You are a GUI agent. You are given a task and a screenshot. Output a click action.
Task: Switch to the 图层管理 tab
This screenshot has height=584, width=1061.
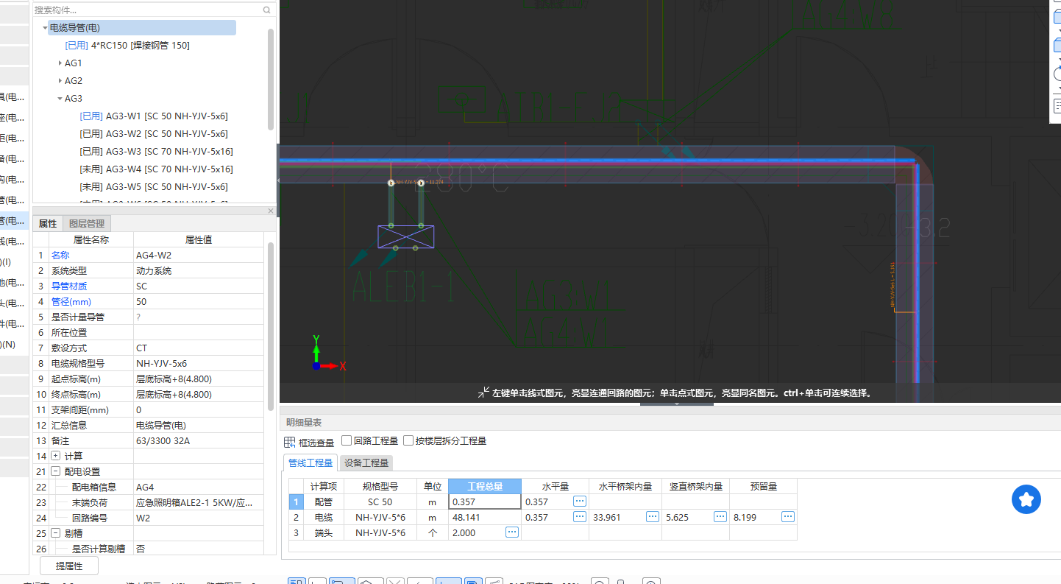click(x=87, y=223)
